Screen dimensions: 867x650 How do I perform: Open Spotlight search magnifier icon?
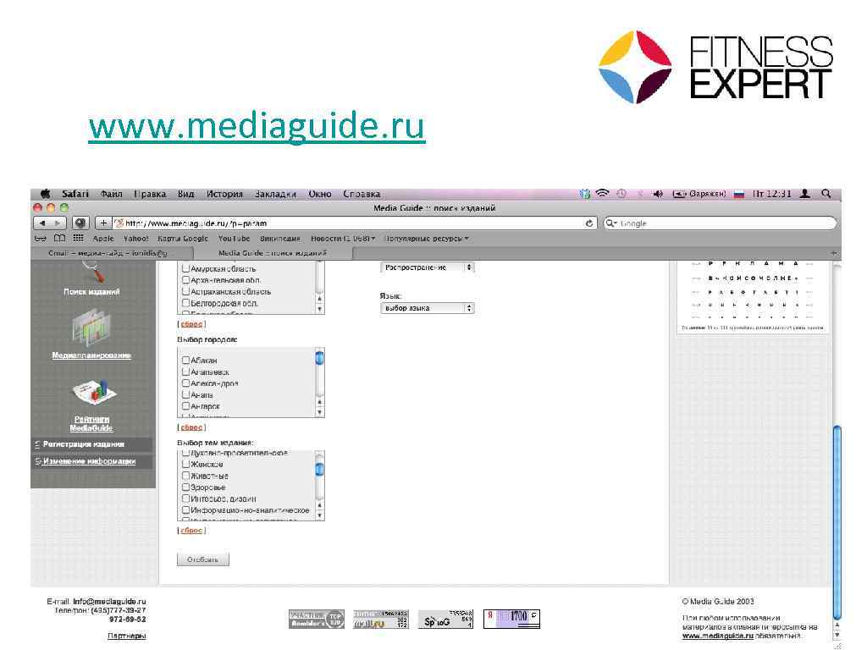[x=826, y=194]
